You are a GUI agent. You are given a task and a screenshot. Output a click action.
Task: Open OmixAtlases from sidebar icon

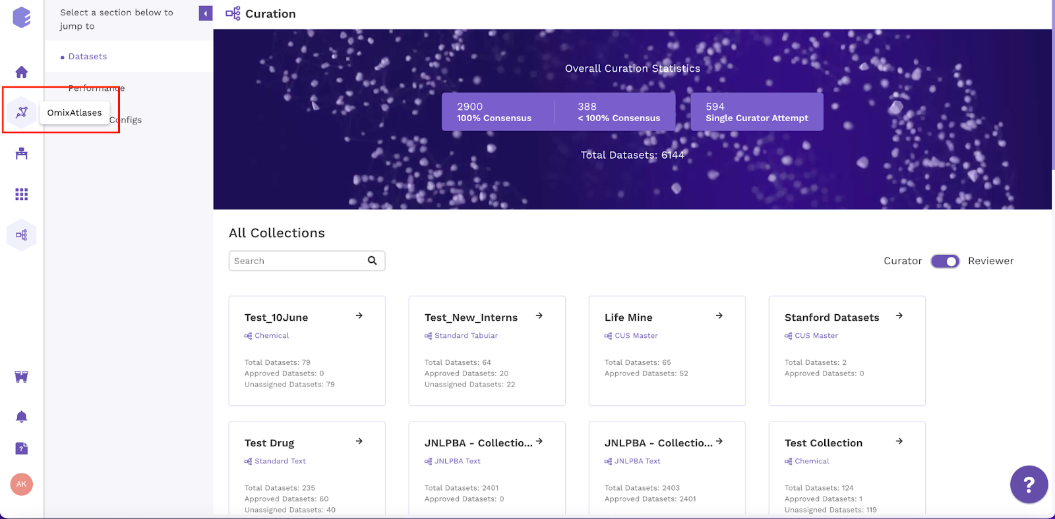[22, 112]
